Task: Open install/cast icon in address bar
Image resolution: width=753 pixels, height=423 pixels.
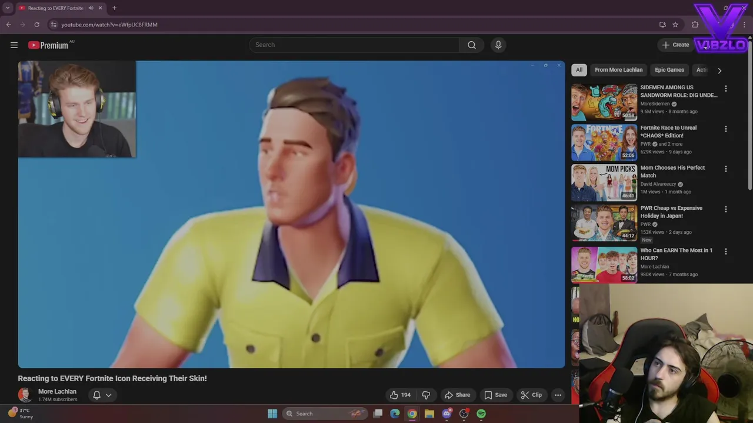Action: 662,25
